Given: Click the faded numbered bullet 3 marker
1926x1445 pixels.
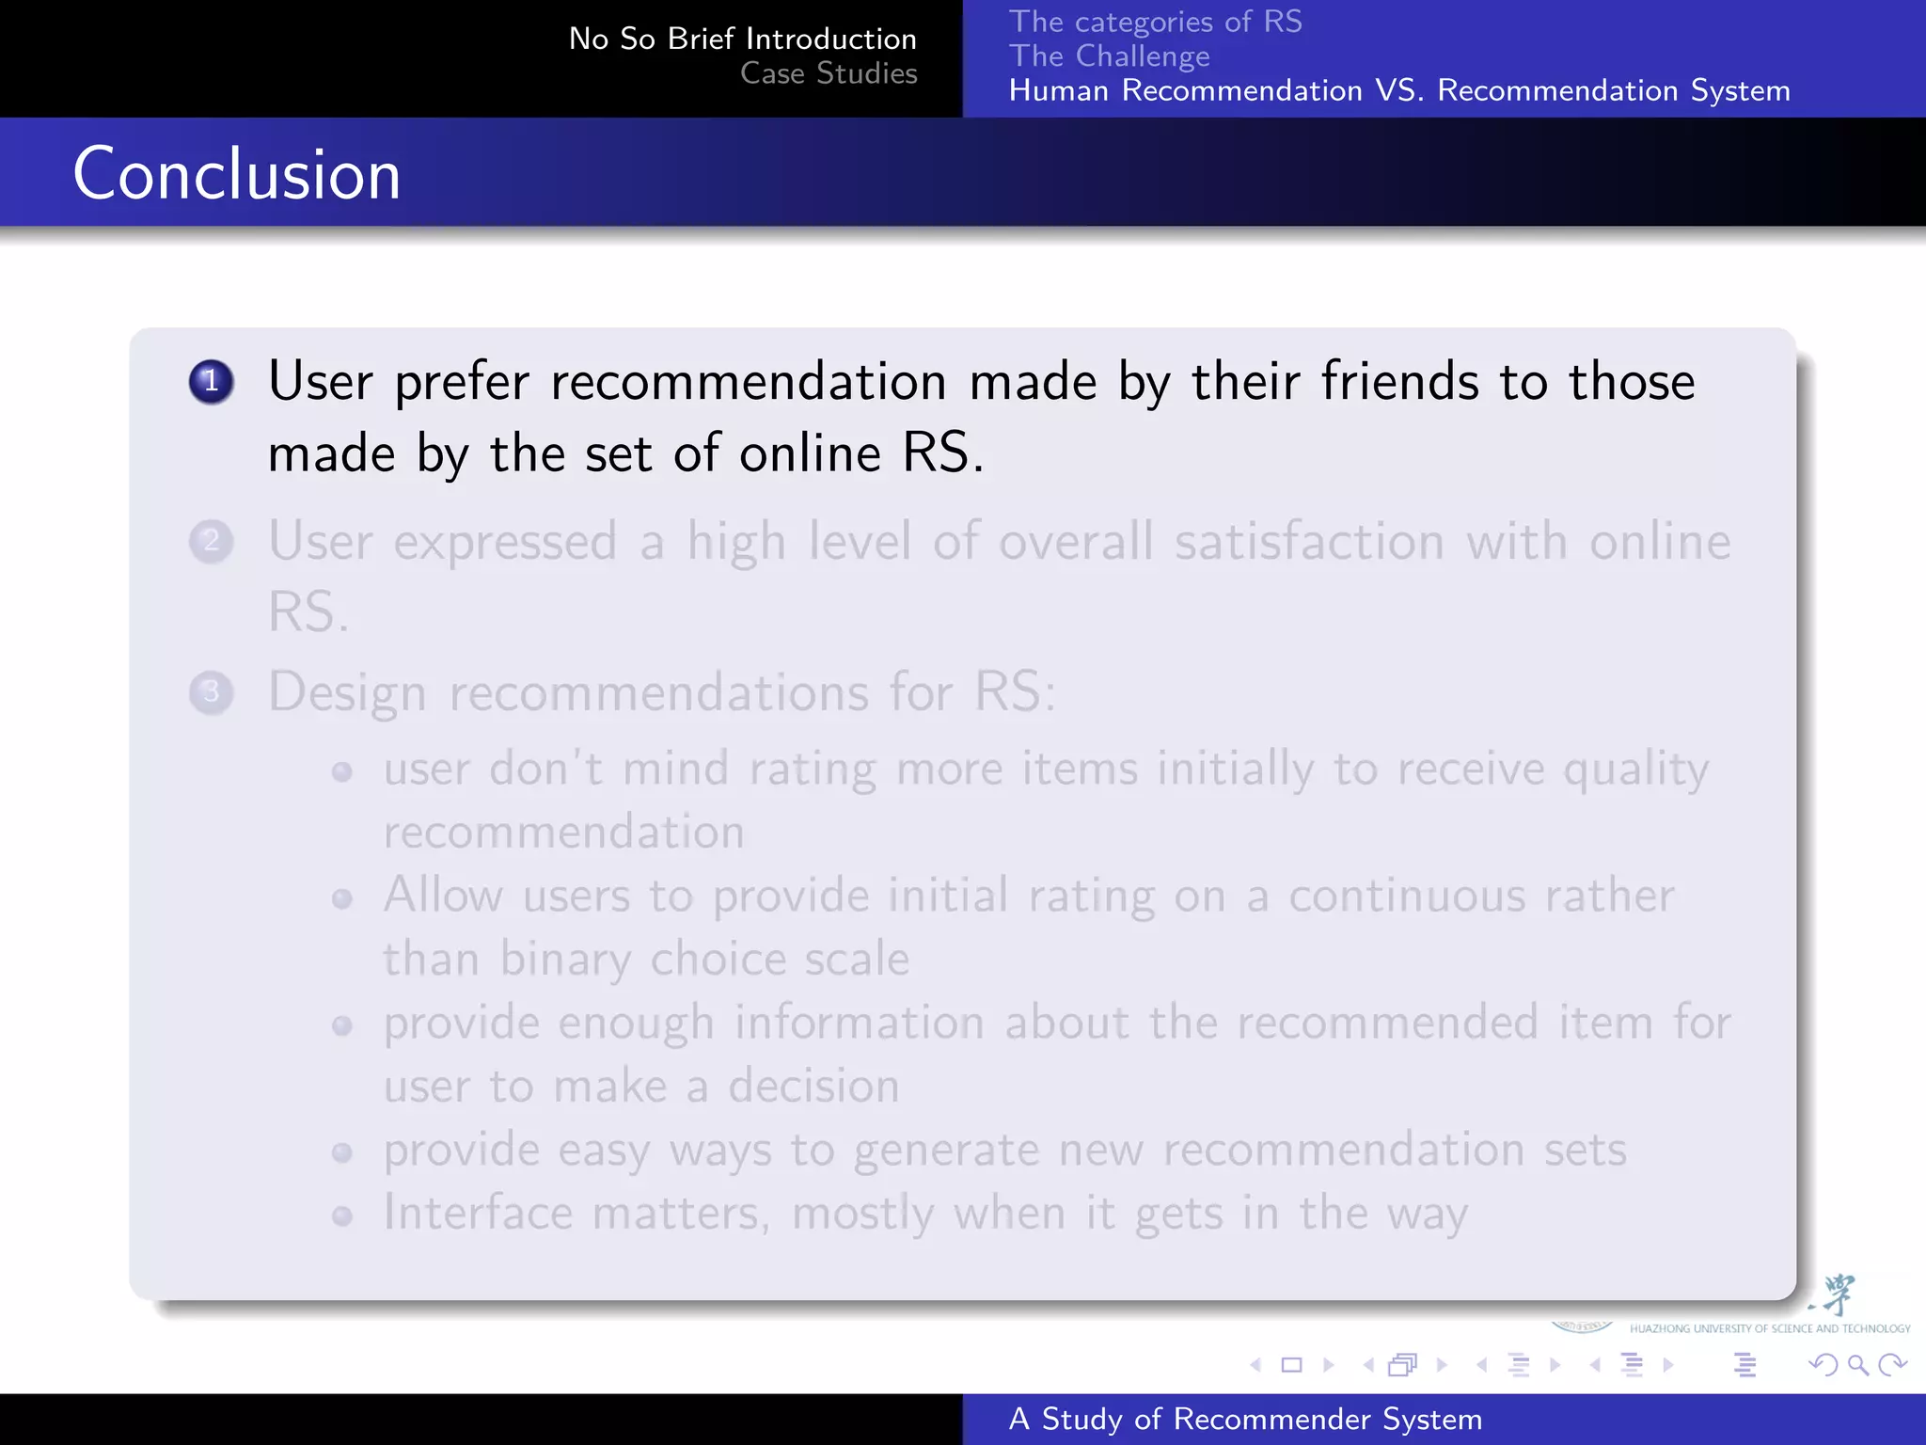Looking at the screenshot, I should coord(211,692).
